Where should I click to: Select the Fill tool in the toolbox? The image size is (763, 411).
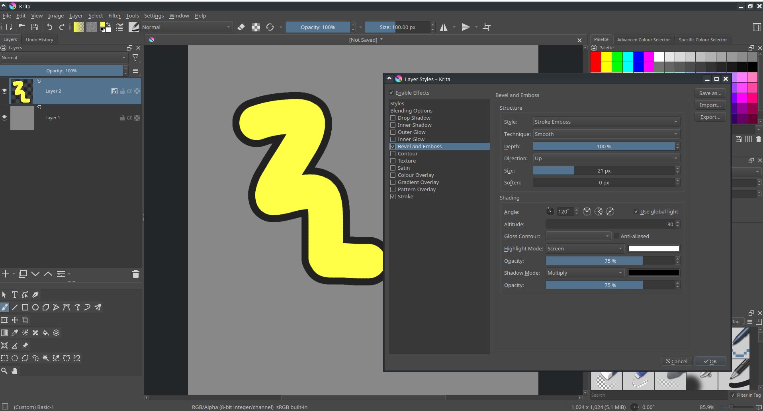tap(45, 333)
